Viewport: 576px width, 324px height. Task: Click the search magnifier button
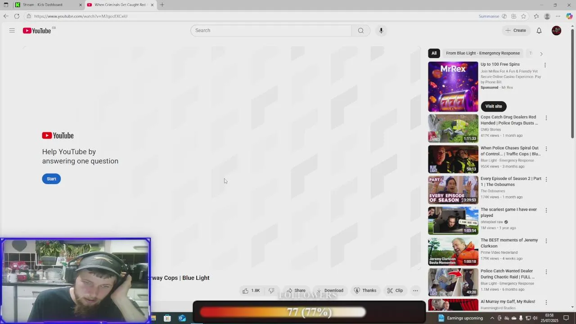pyautogui.click(x=360, y=31)
